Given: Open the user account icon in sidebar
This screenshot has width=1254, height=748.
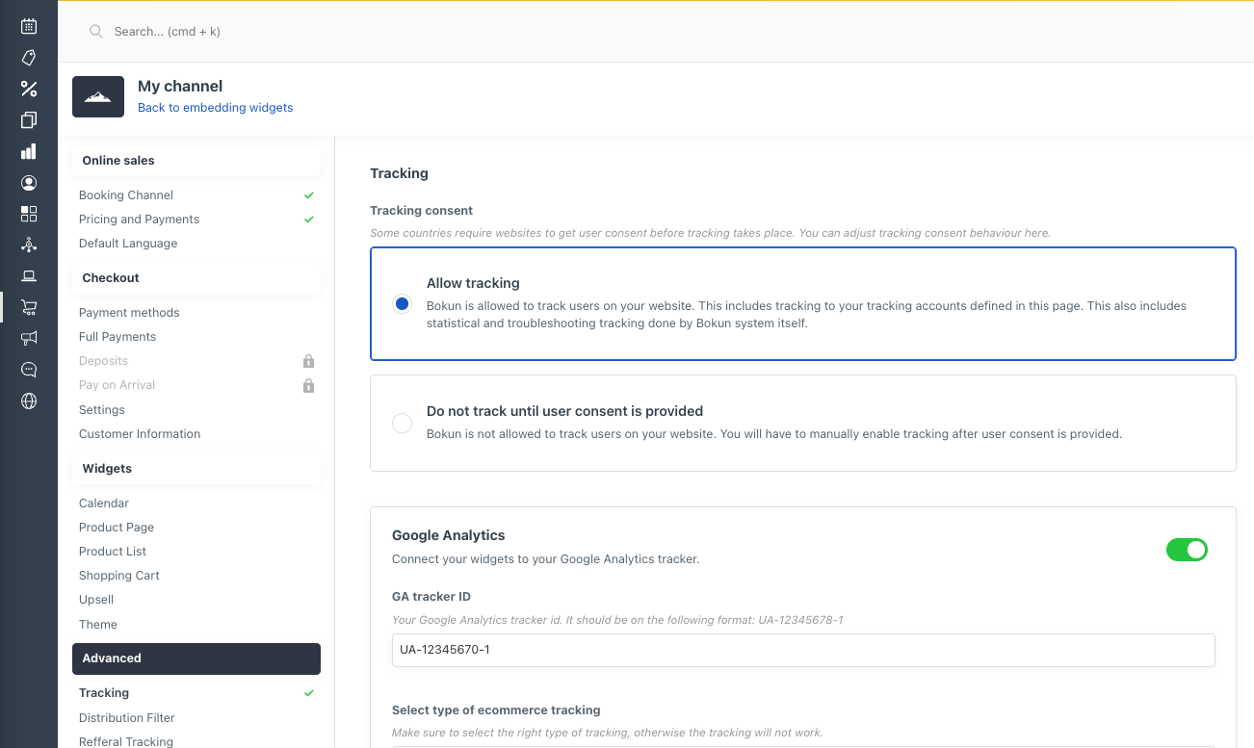Looking at the screenshot, I should click(29, 183).
